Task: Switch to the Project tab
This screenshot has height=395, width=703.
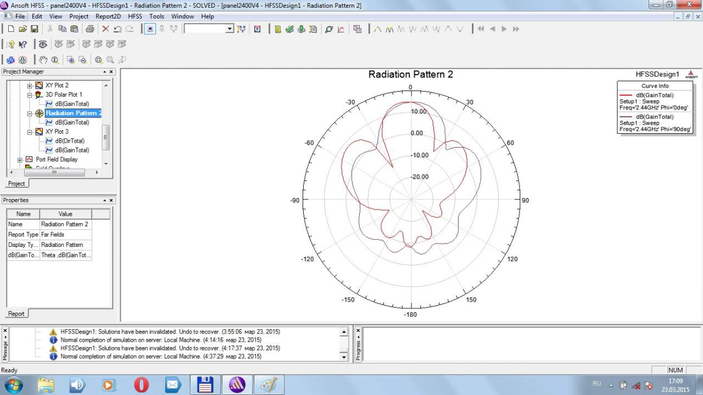Action: 16,183
